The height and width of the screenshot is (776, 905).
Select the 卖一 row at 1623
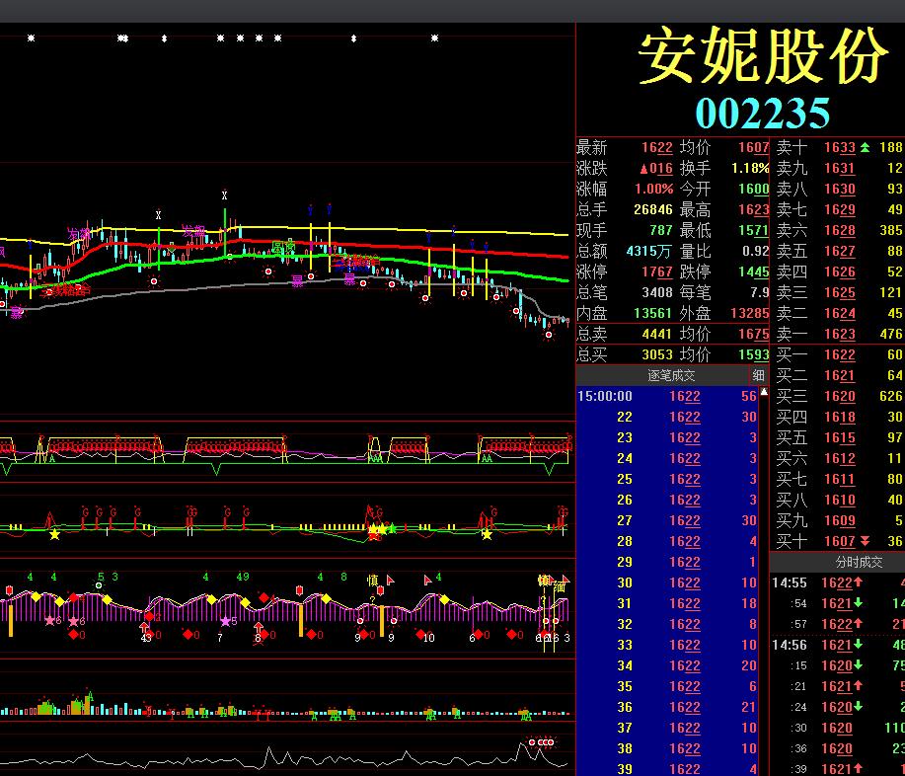(838, 335)
